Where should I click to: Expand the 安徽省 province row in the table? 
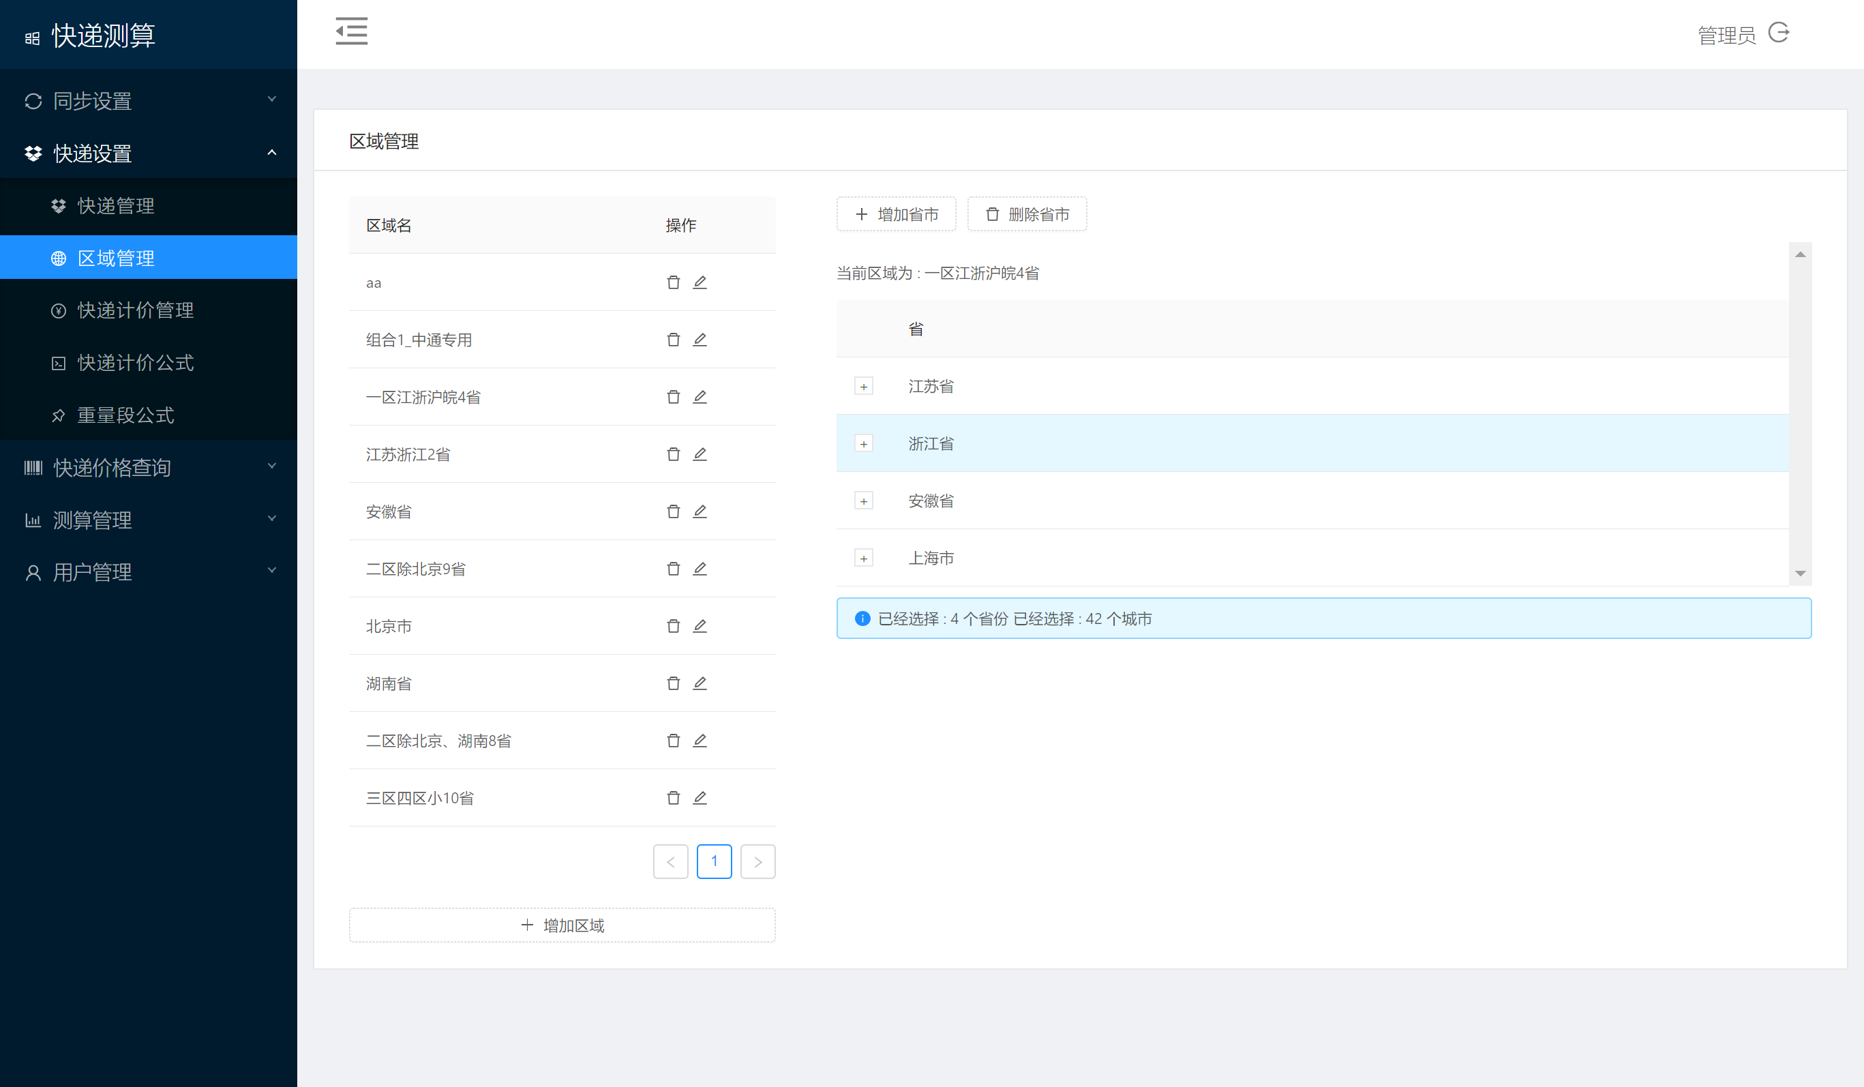[863, 501]
